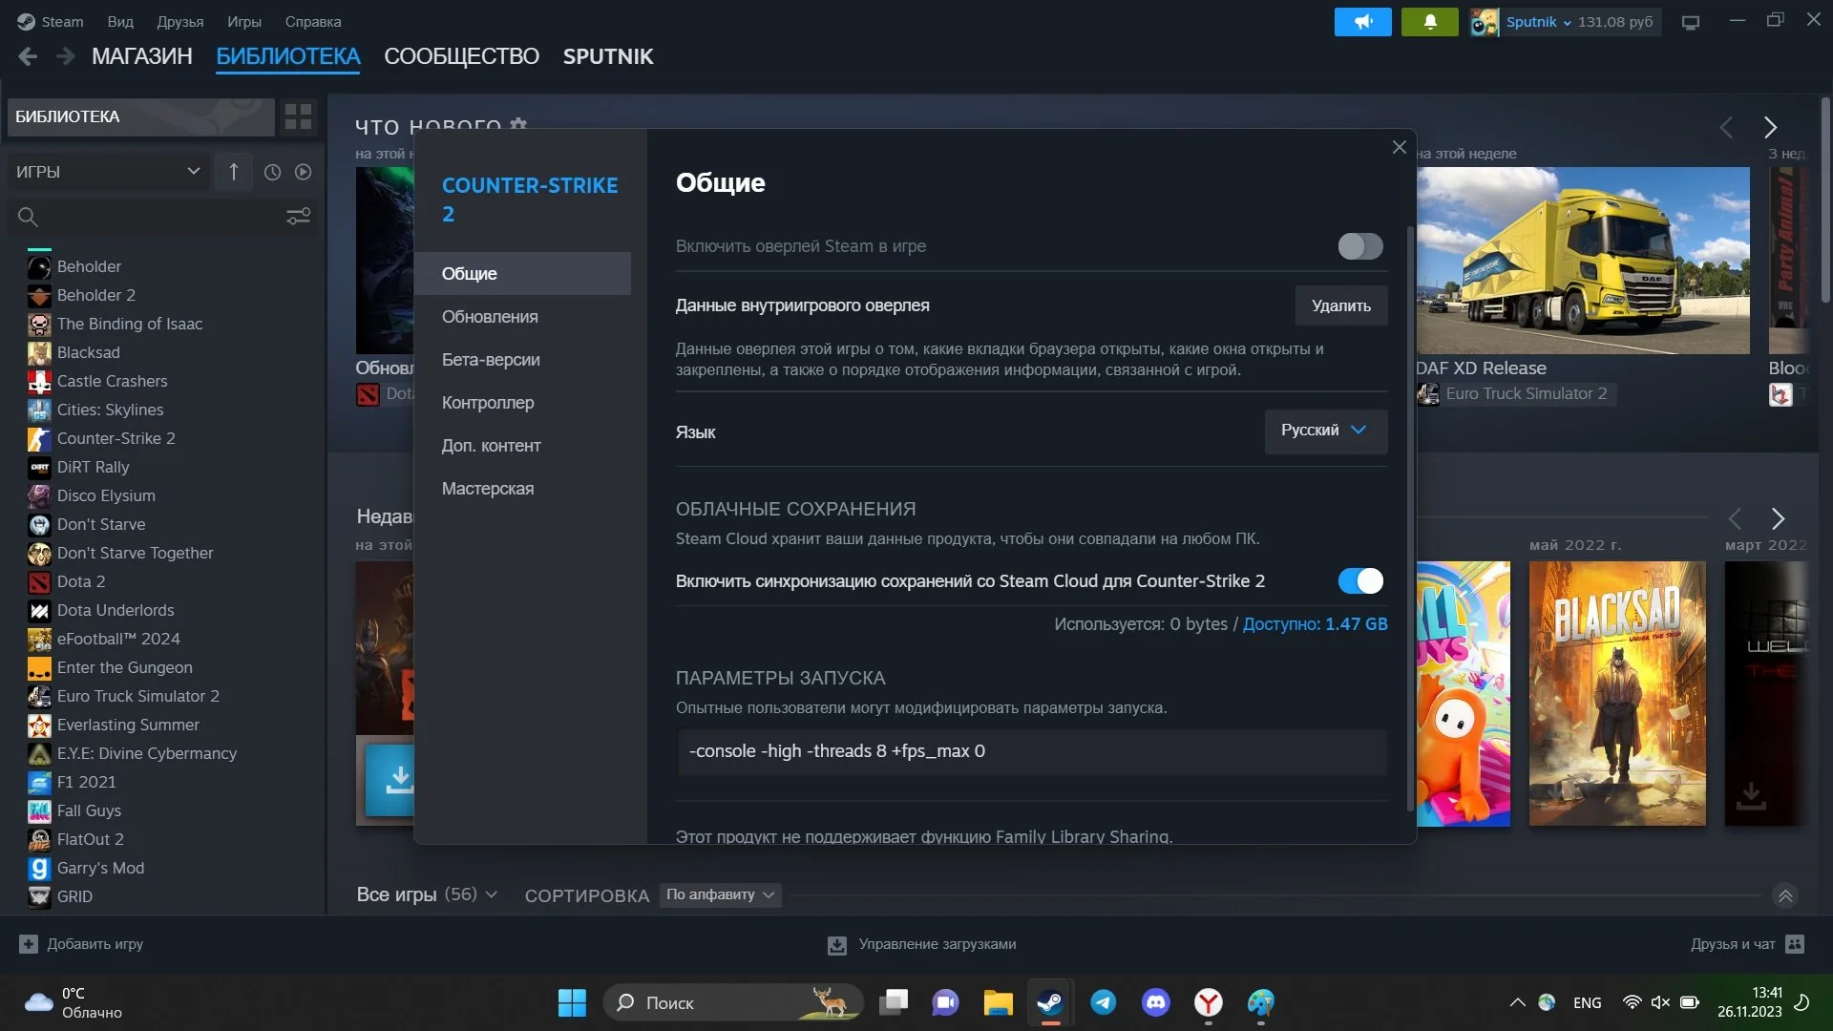Screen dimensions: 1833x1031
Task: Click the sort ascending arrow in library sidebar
Action: pyautogui.click(x=234, y=172)
